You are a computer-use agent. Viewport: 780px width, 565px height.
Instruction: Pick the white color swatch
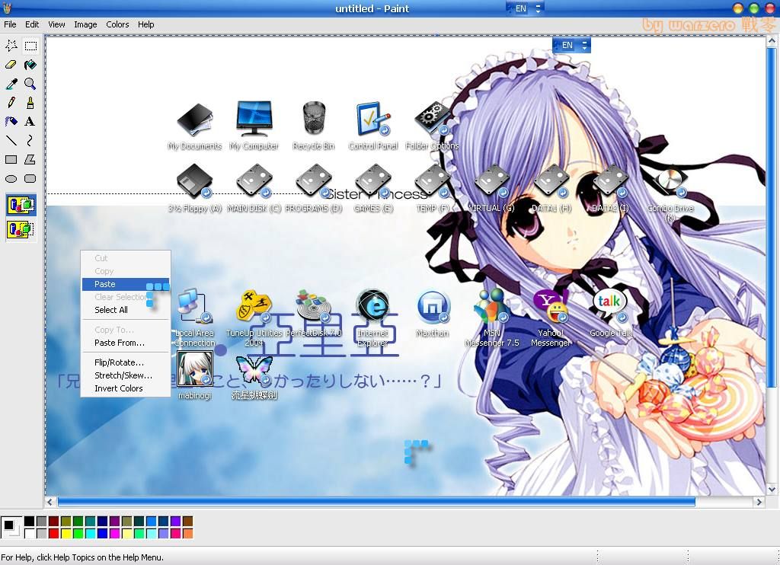click(x=30, y=534)
